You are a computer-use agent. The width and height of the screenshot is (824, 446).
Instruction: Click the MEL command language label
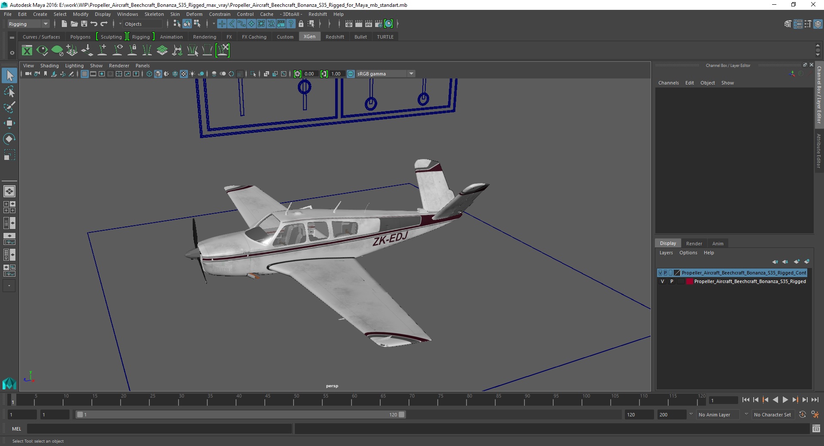pyautogui.click(x=17, y=429)
